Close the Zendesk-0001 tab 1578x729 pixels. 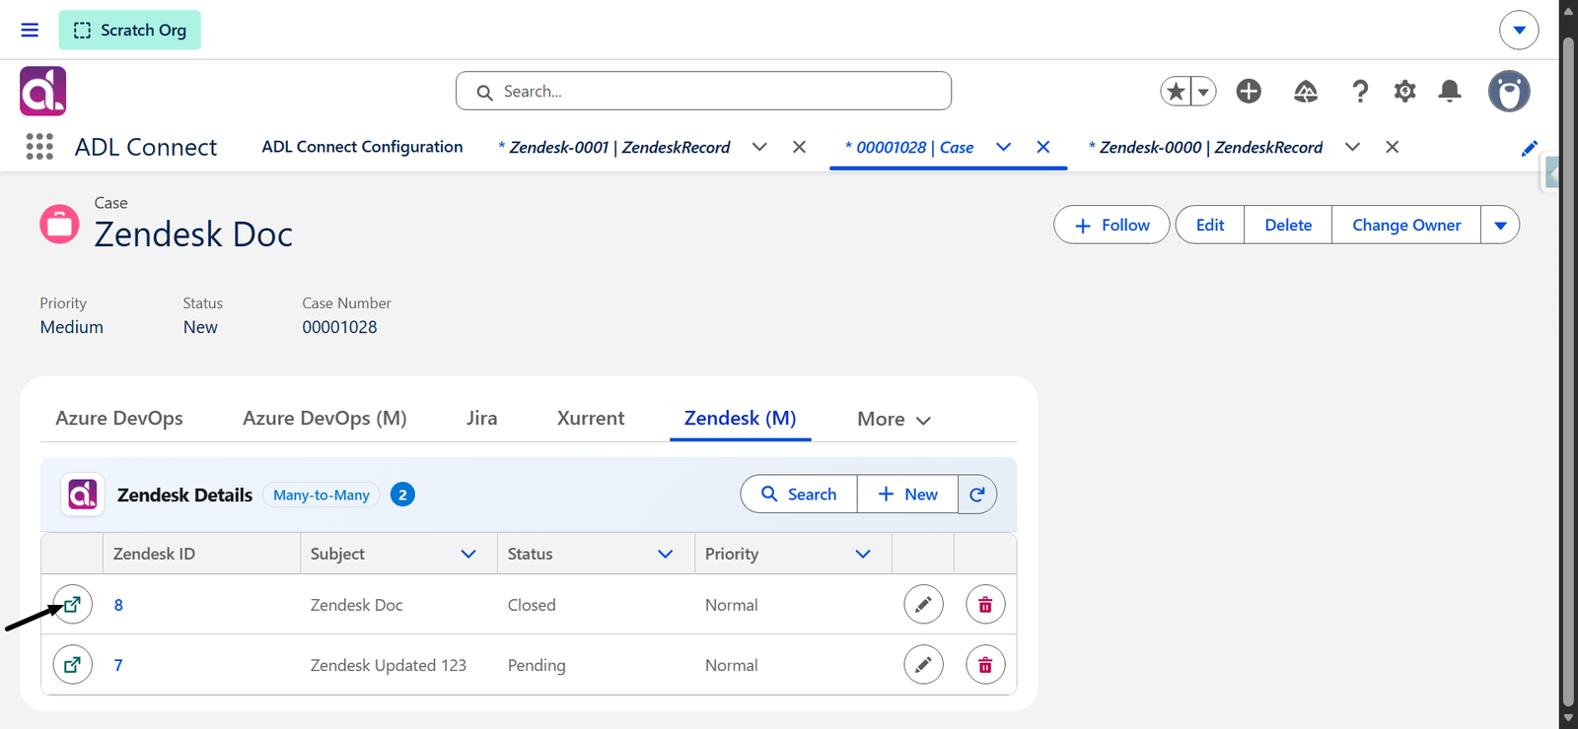(799, 147)
